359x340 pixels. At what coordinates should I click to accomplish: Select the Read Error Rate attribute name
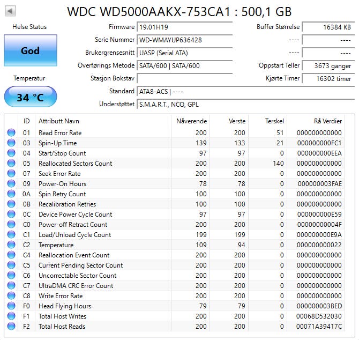coord(60,133)
